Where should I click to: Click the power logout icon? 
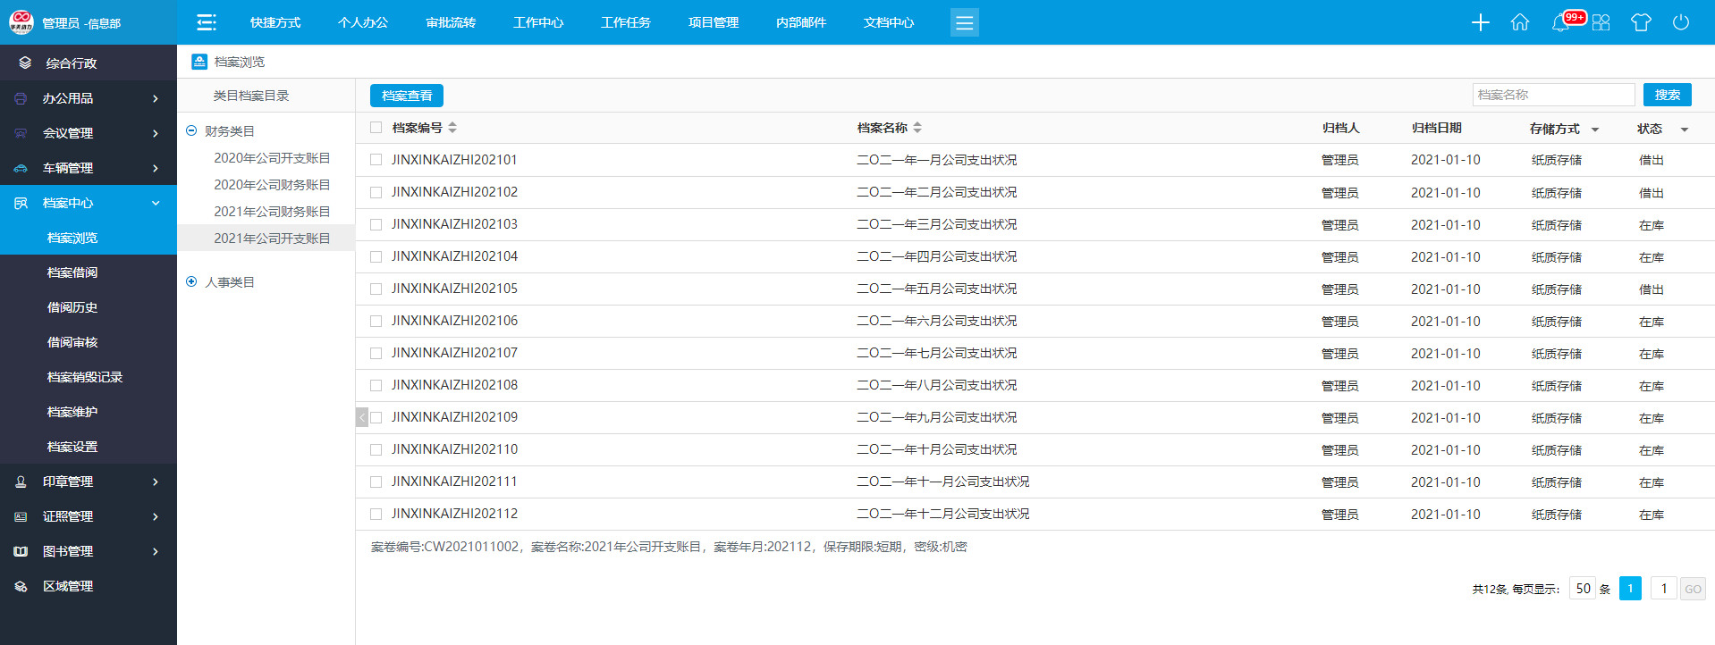1680,22
